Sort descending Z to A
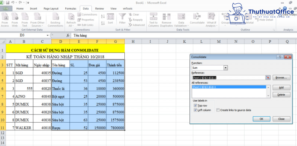 (103, 23)
